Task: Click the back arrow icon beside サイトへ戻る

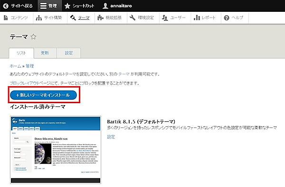Action: [x=6, y=6]
